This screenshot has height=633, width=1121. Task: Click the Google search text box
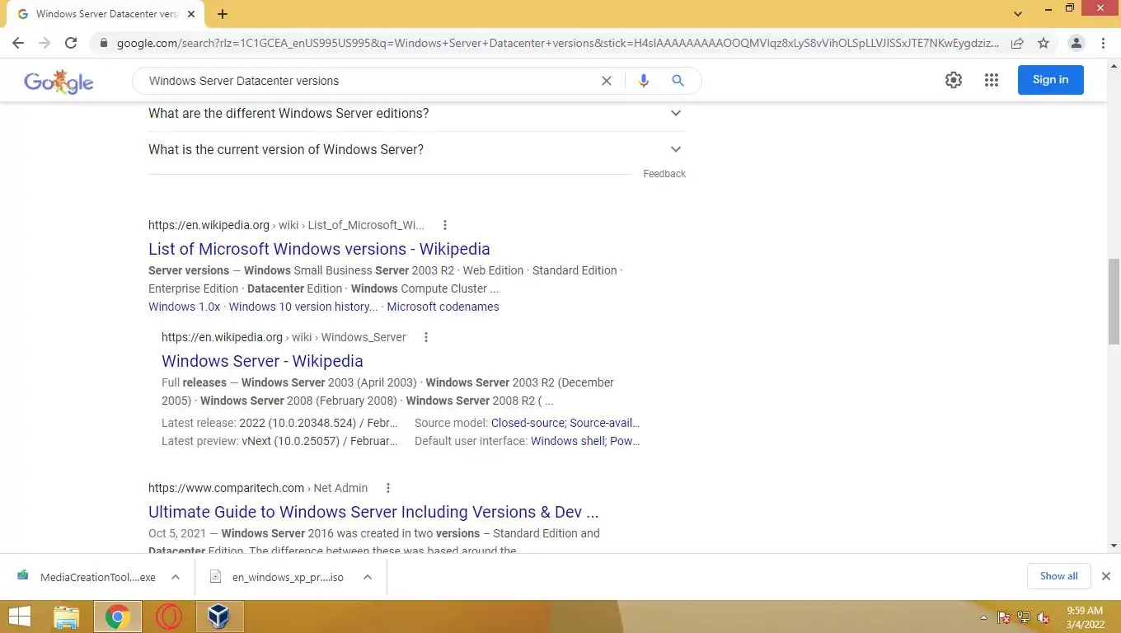click(x=371, y=81)
